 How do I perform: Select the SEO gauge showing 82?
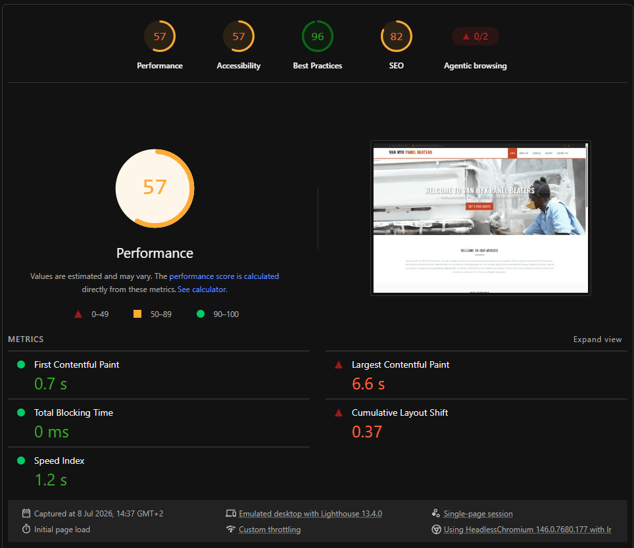396,36
